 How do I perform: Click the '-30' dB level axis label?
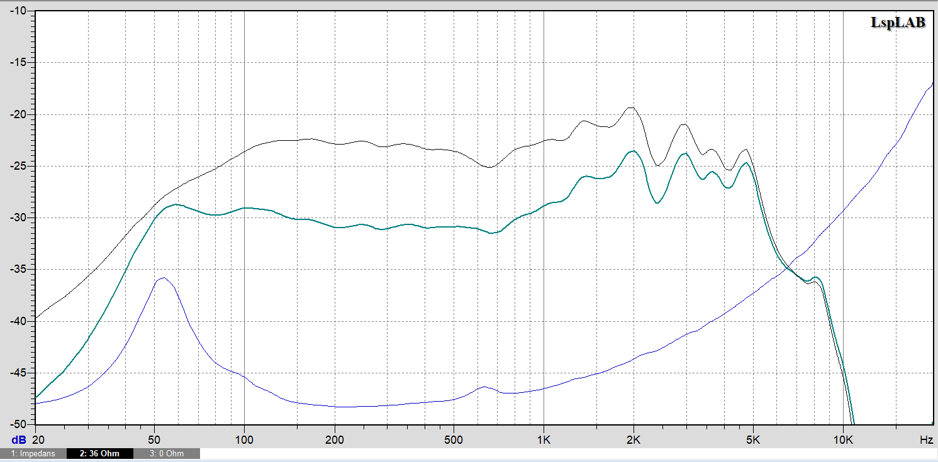[x=17, y=217]
